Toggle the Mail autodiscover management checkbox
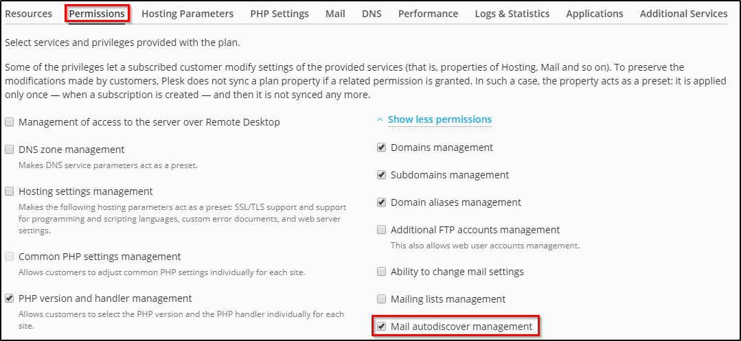This screenshot has height=341, width=741. (x=382, y=327)
